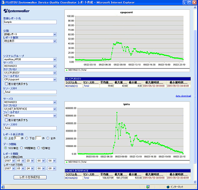Screen dimensions: 198x190
Task: Sort UX_CPUBUSY table by システム名 header
Action: pyautogui.click(x=71, y=82)
